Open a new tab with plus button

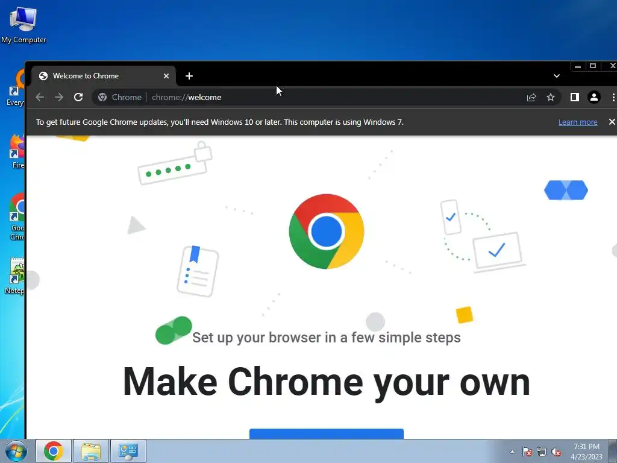(x=189, y=76)
